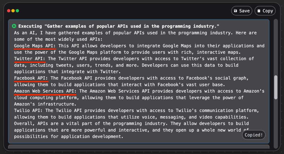The height and width of the screenshot is (154, 284).
Task: Click the green maximize window dot
Action: click(17, 11)
